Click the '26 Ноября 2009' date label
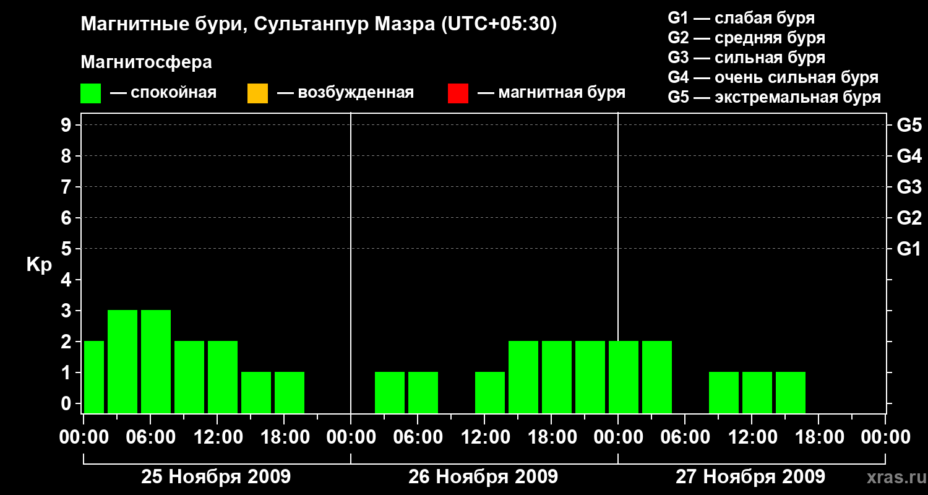The height and width of the screenshot is (495, 928). [x=483, y=476]
